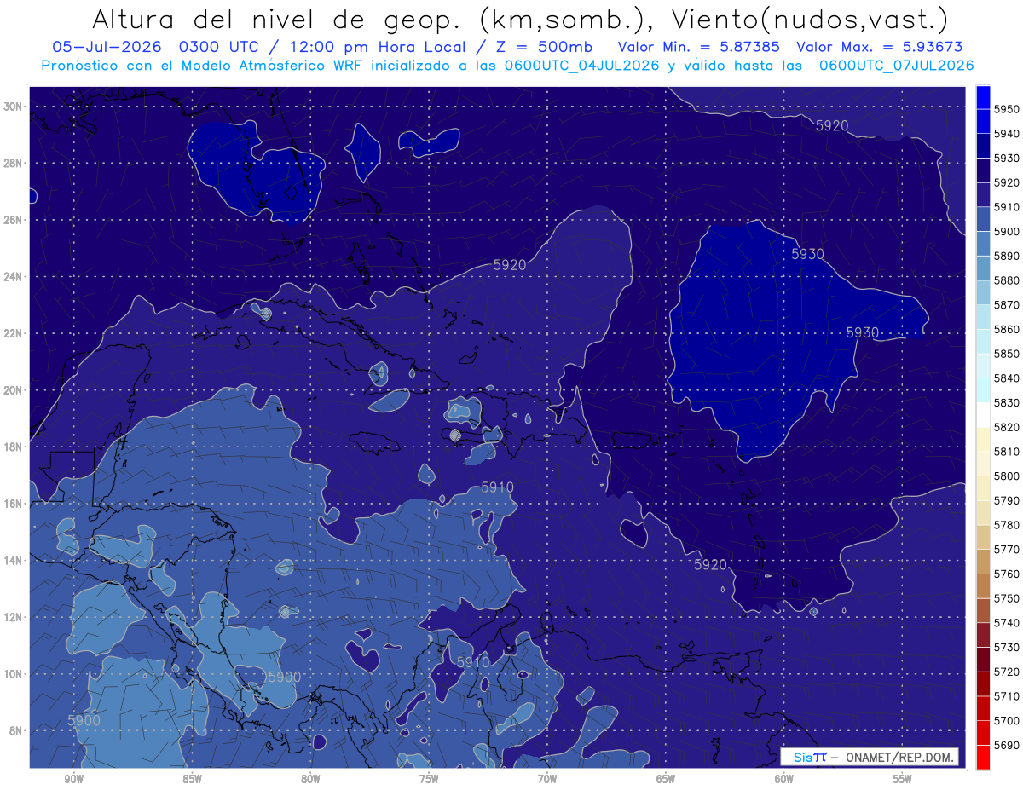The height and width of the screenshot is (790, 1023).
Task: Click the 'Sisπ' logo in the credit box
Action: coord(810,757)
